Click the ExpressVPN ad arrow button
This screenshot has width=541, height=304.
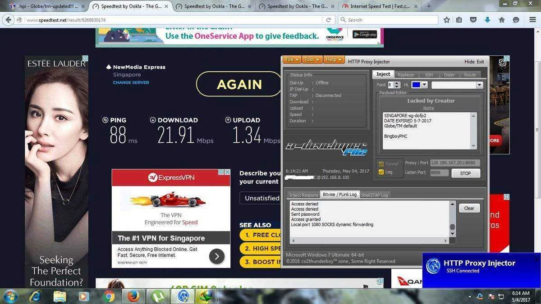click(217, 256)
